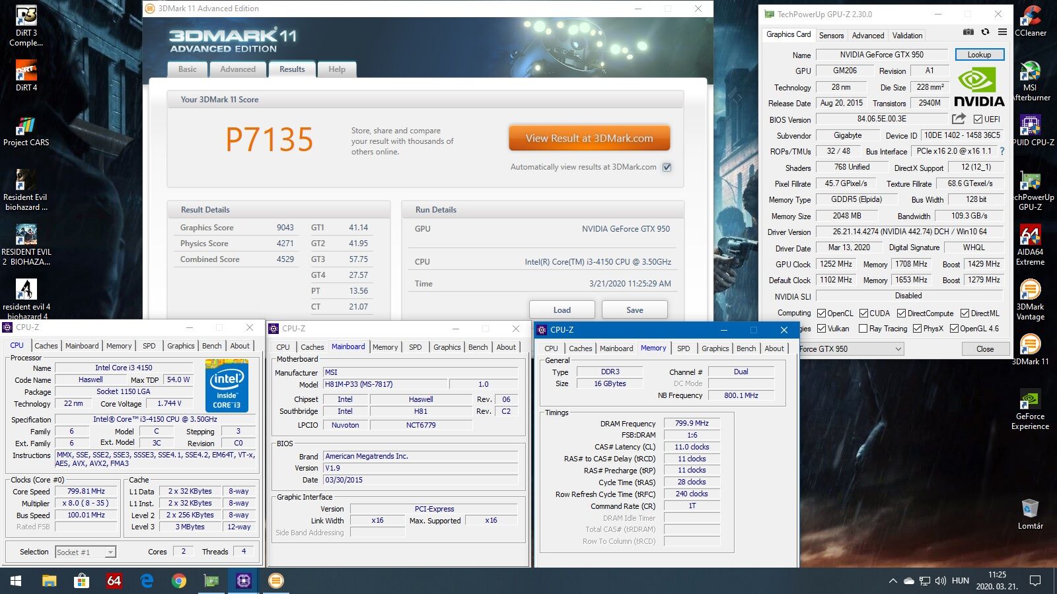Select the RESIDENT EVIL 2 BIOHAZARD desktop icon

pyautogui.click(x=26, y=245)
